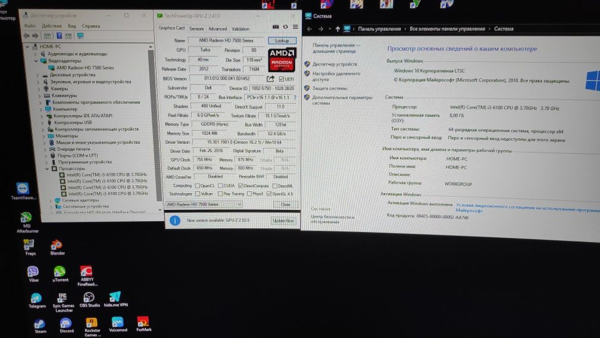Open MSI Afterburner desktop icon

point(27,222)
